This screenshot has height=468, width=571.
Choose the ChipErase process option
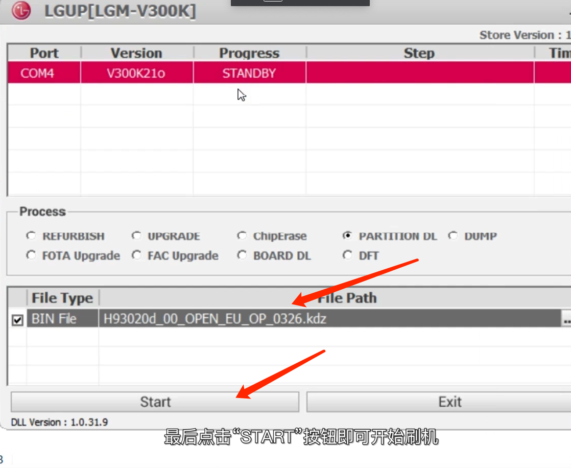[x=242, y=236]
